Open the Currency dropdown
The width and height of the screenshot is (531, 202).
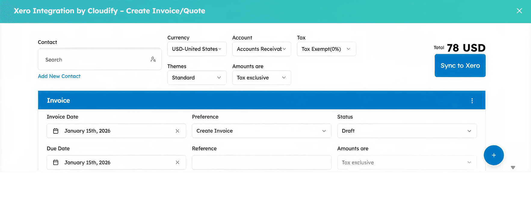(x=197, y=49)
